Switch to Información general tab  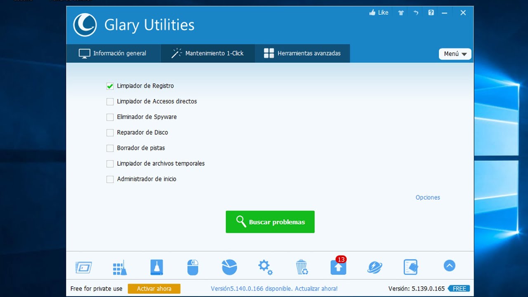tap(113, 53)
